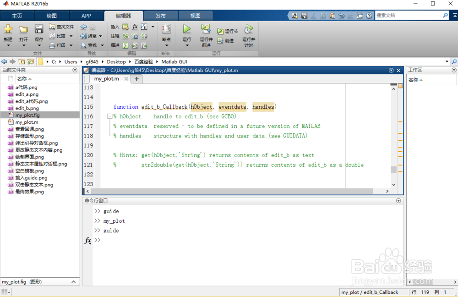This screenshot has width=458, height=297.
Task: Click the 运行节 (Run Section) button
Action: (x=228, y=31)
